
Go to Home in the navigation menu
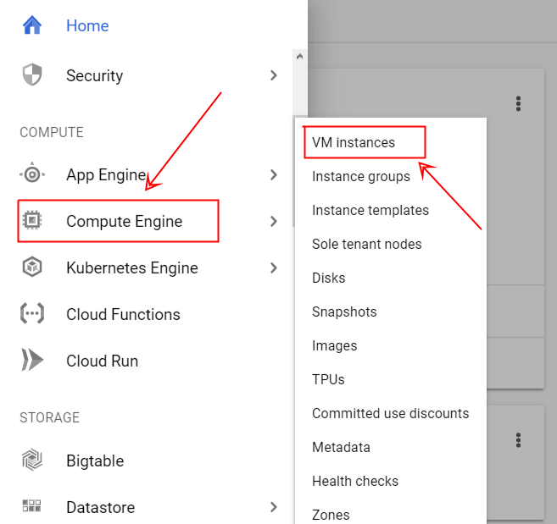87,25
